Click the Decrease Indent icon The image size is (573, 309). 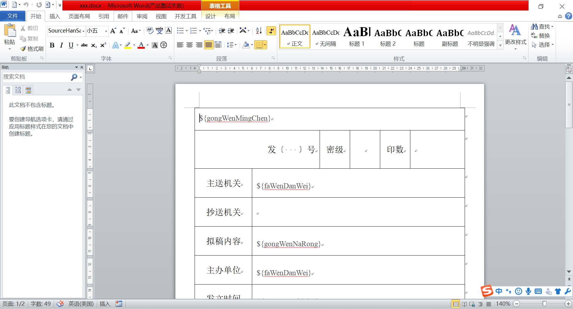(222, 31)
